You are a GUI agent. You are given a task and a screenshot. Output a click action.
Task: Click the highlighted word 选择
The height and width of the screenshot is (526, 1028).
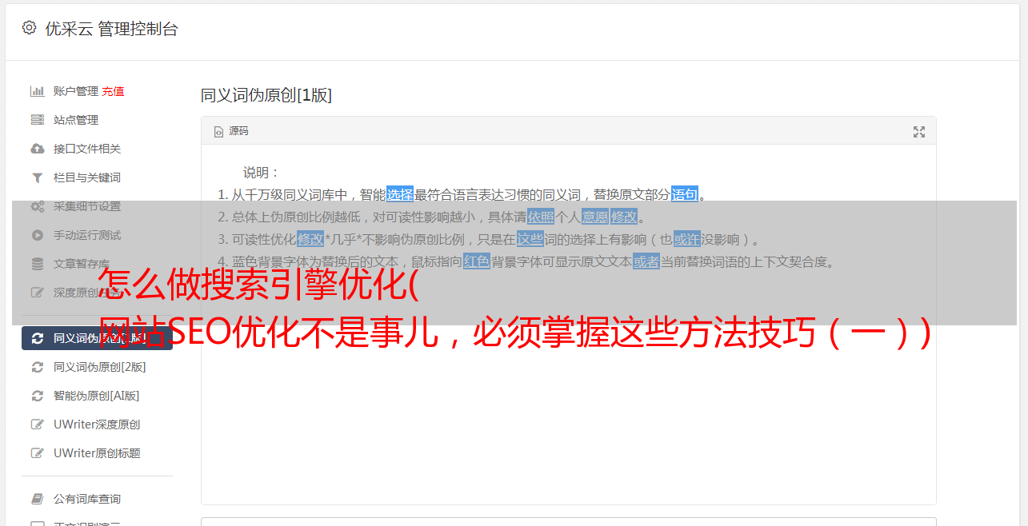(x=400, y=194)
